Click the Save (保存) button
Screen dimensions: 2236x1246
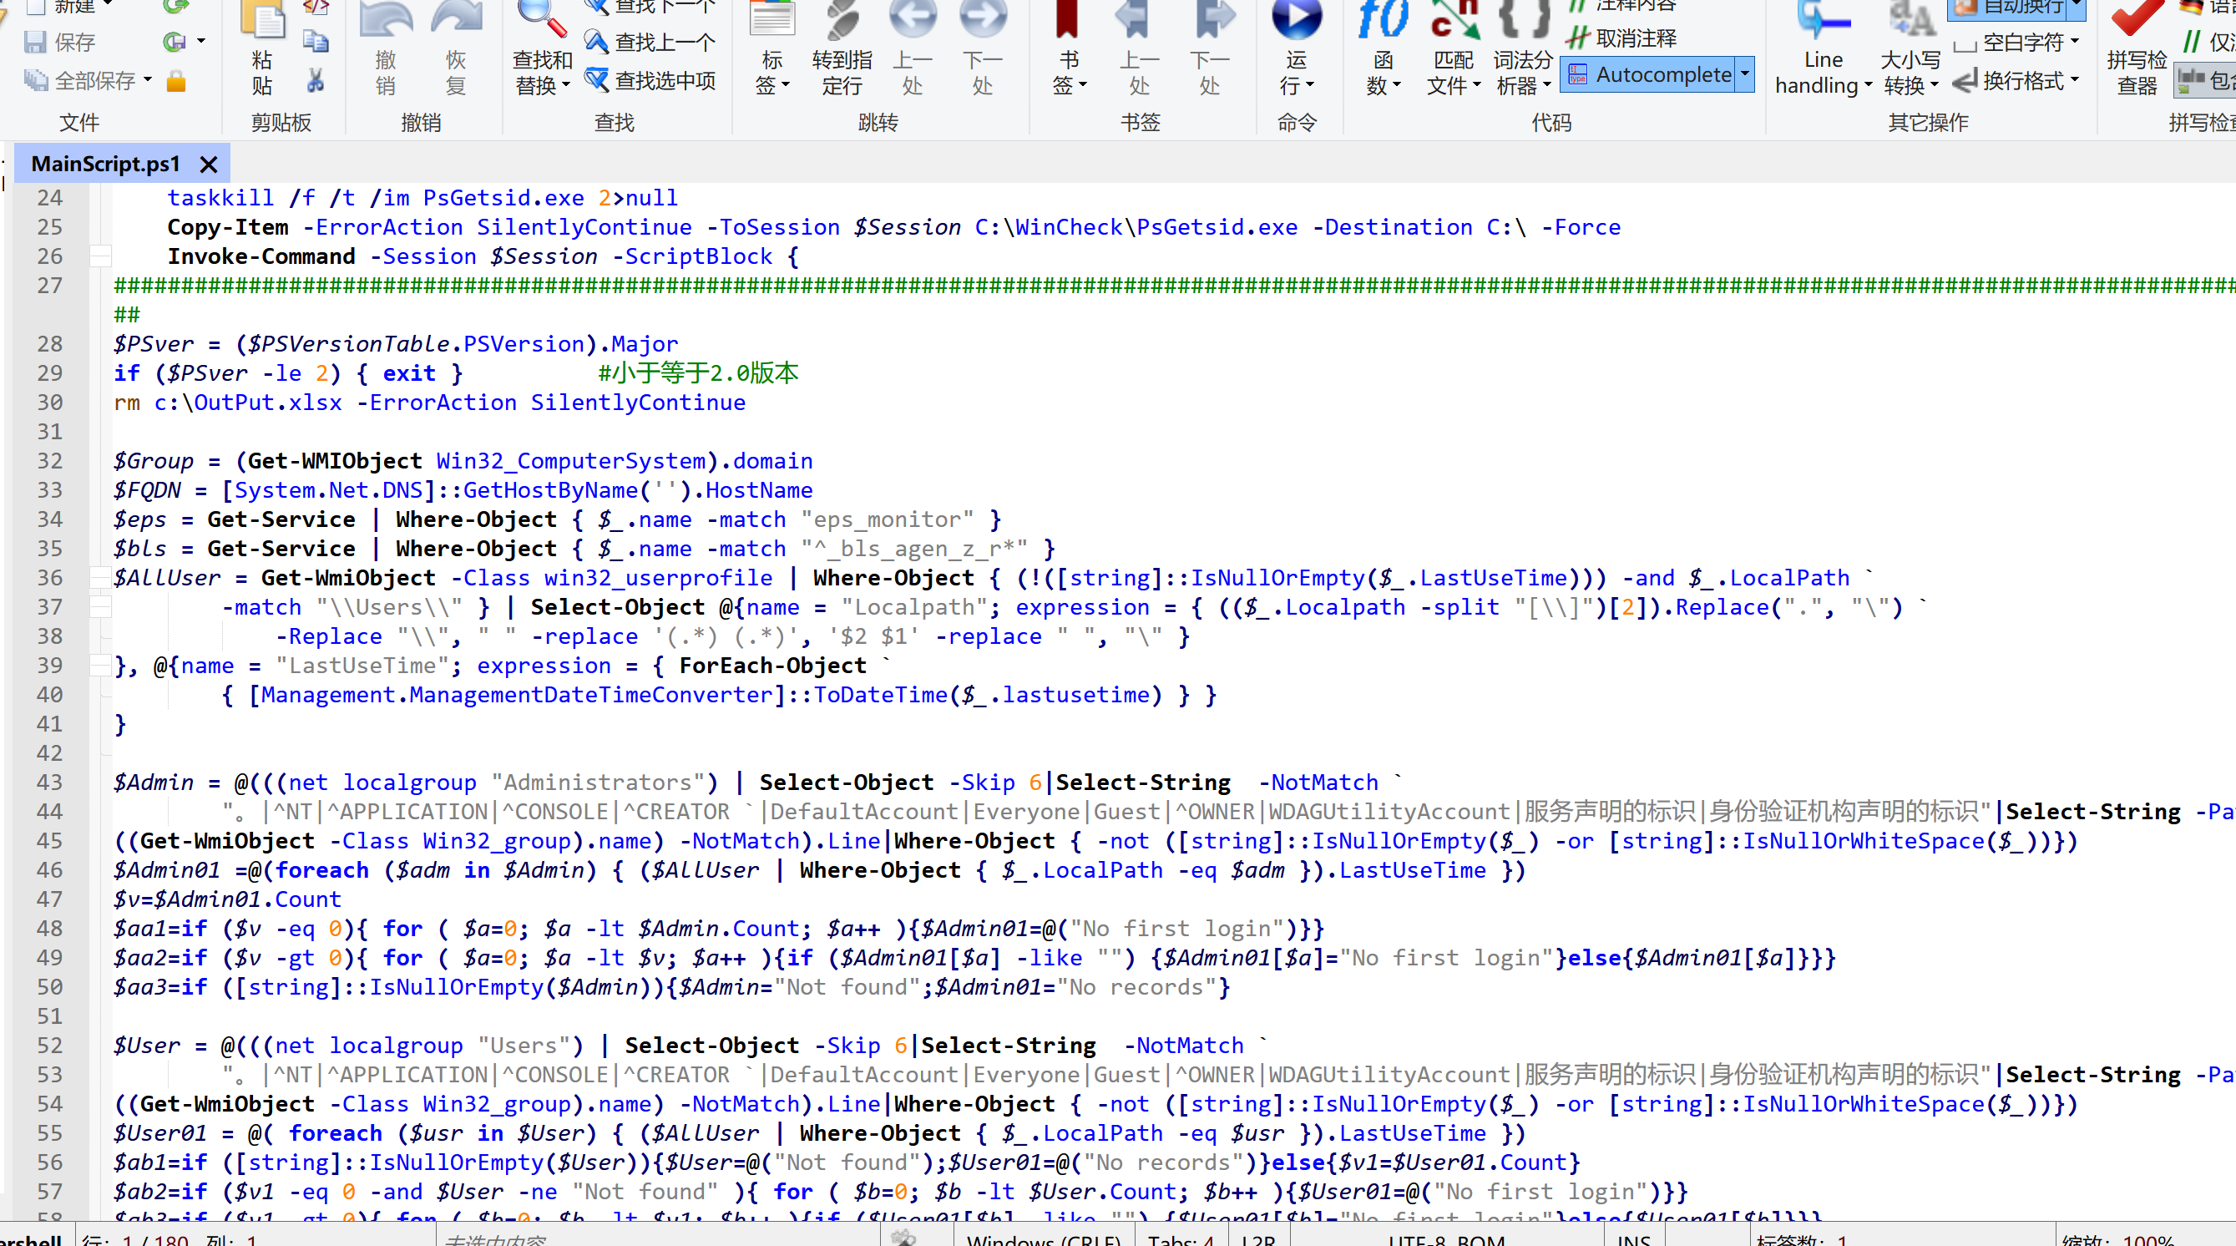click(x=60, y=42)
